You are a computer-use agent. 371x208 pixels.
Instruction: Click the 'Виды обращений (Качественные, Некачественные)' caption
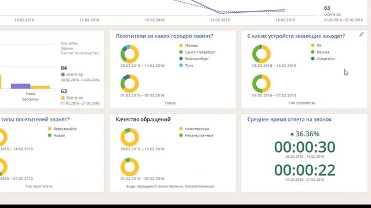click(170, 186)
